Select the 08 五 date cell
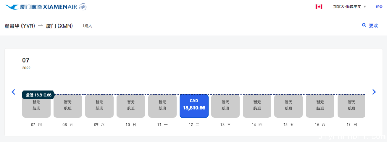The height and width of the screenshot is (142, 387). (68, 106)
